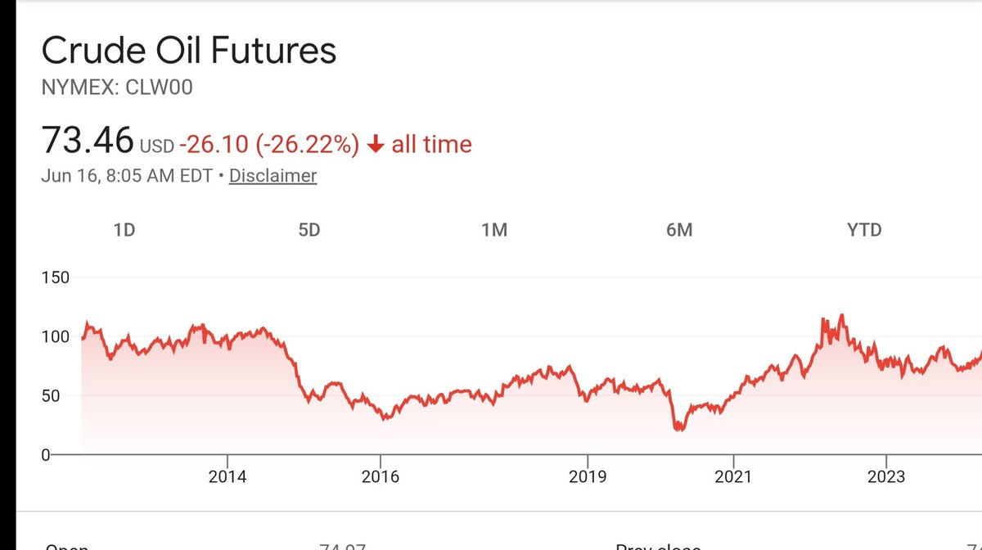The width and height of the screenshot is (982, 550).
Task: Click the red down arrow icon
Action: [x=376, y=145]
